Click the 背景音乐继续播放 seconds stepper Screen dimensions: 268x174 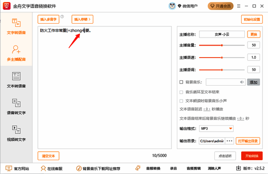click(x=241, y=118)
